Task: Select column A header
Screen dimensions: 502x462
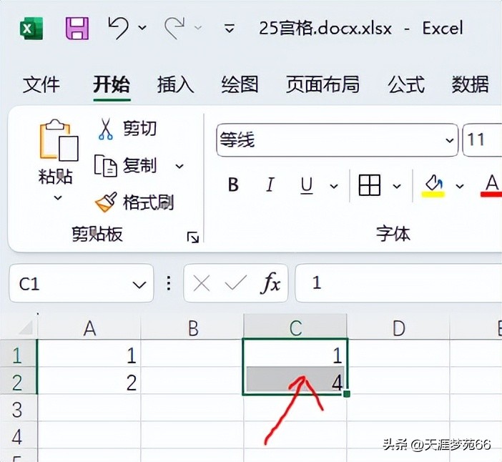Action: (x=89, y=328)
